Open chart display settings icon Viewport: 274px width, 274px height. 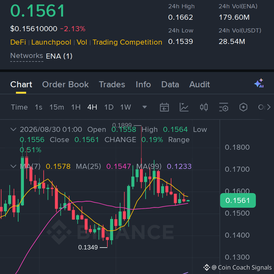coord(224,107)
